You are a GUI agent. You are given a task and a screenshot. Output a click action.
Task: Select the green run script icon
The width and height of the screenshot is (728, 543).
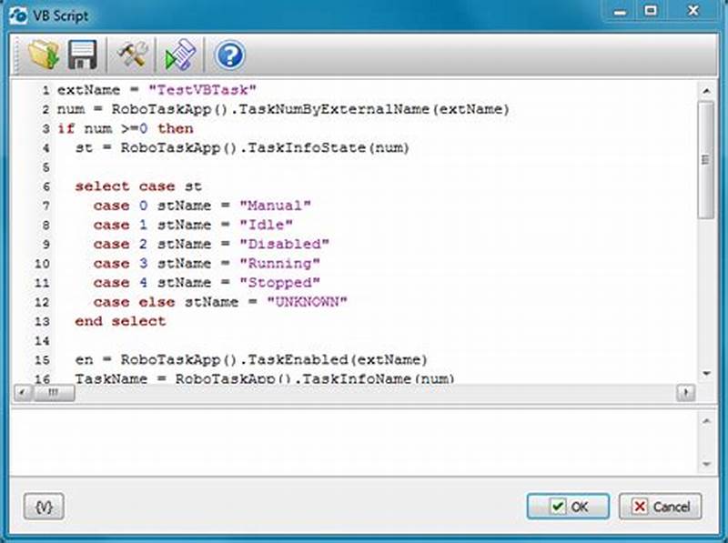pos(178,55)
